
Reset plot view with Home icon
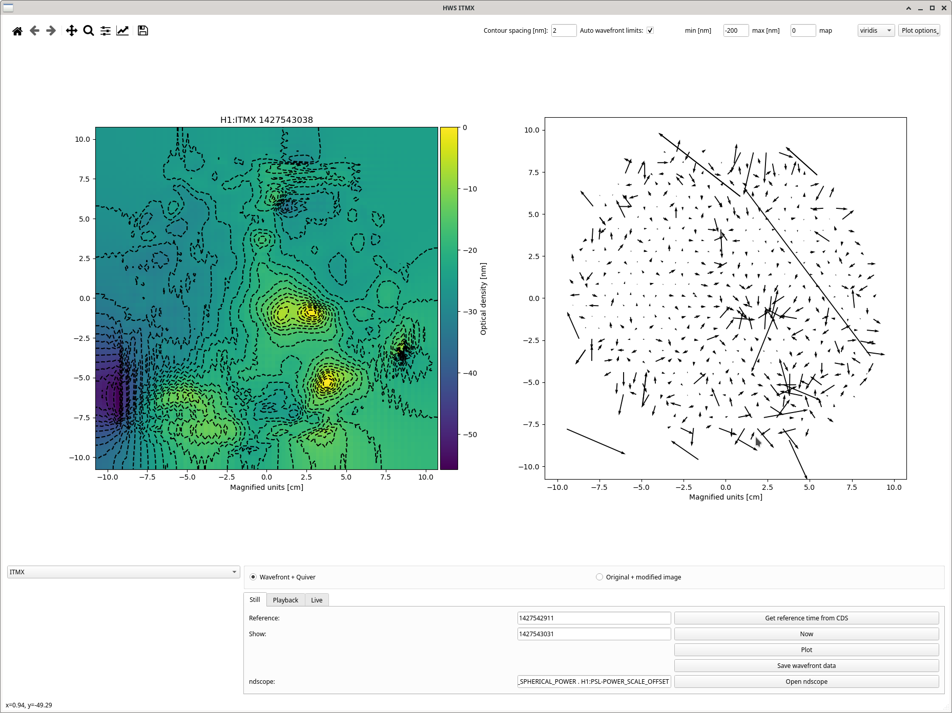(x=17, y=31)
